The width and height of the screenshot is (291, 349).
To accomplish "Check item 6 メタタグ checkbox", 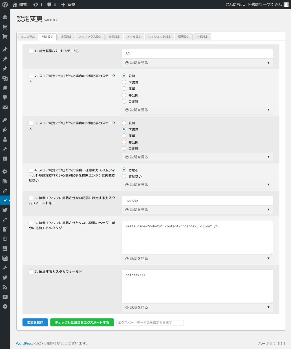I will click(31, 223).
